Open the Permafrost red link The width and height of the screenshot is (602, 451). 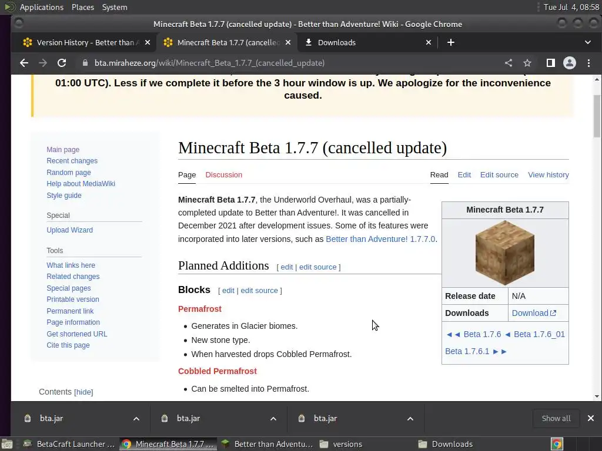coord(200,309)
